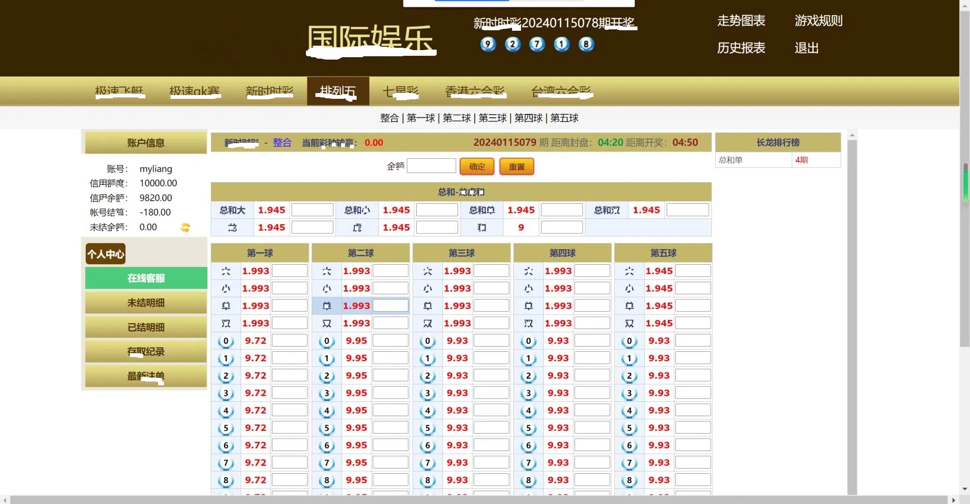This screenshot has width=970, height=504.
Task: Click the 总和大 bet amount input
Action: (x=313, y=210)
